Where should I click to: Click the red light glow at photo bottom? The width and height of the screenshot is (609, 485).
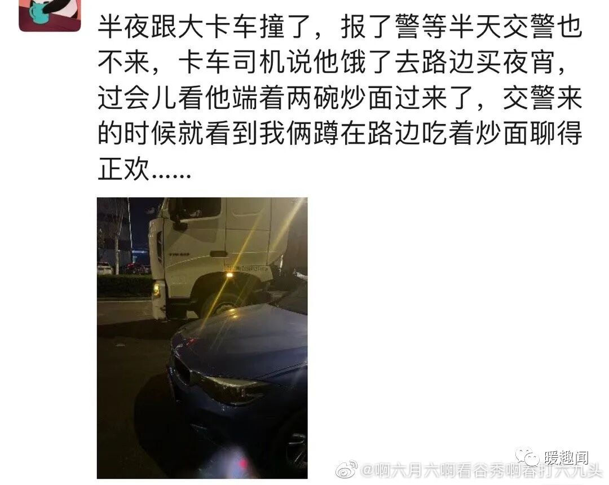pyautogui.click(x=242, y=464)
